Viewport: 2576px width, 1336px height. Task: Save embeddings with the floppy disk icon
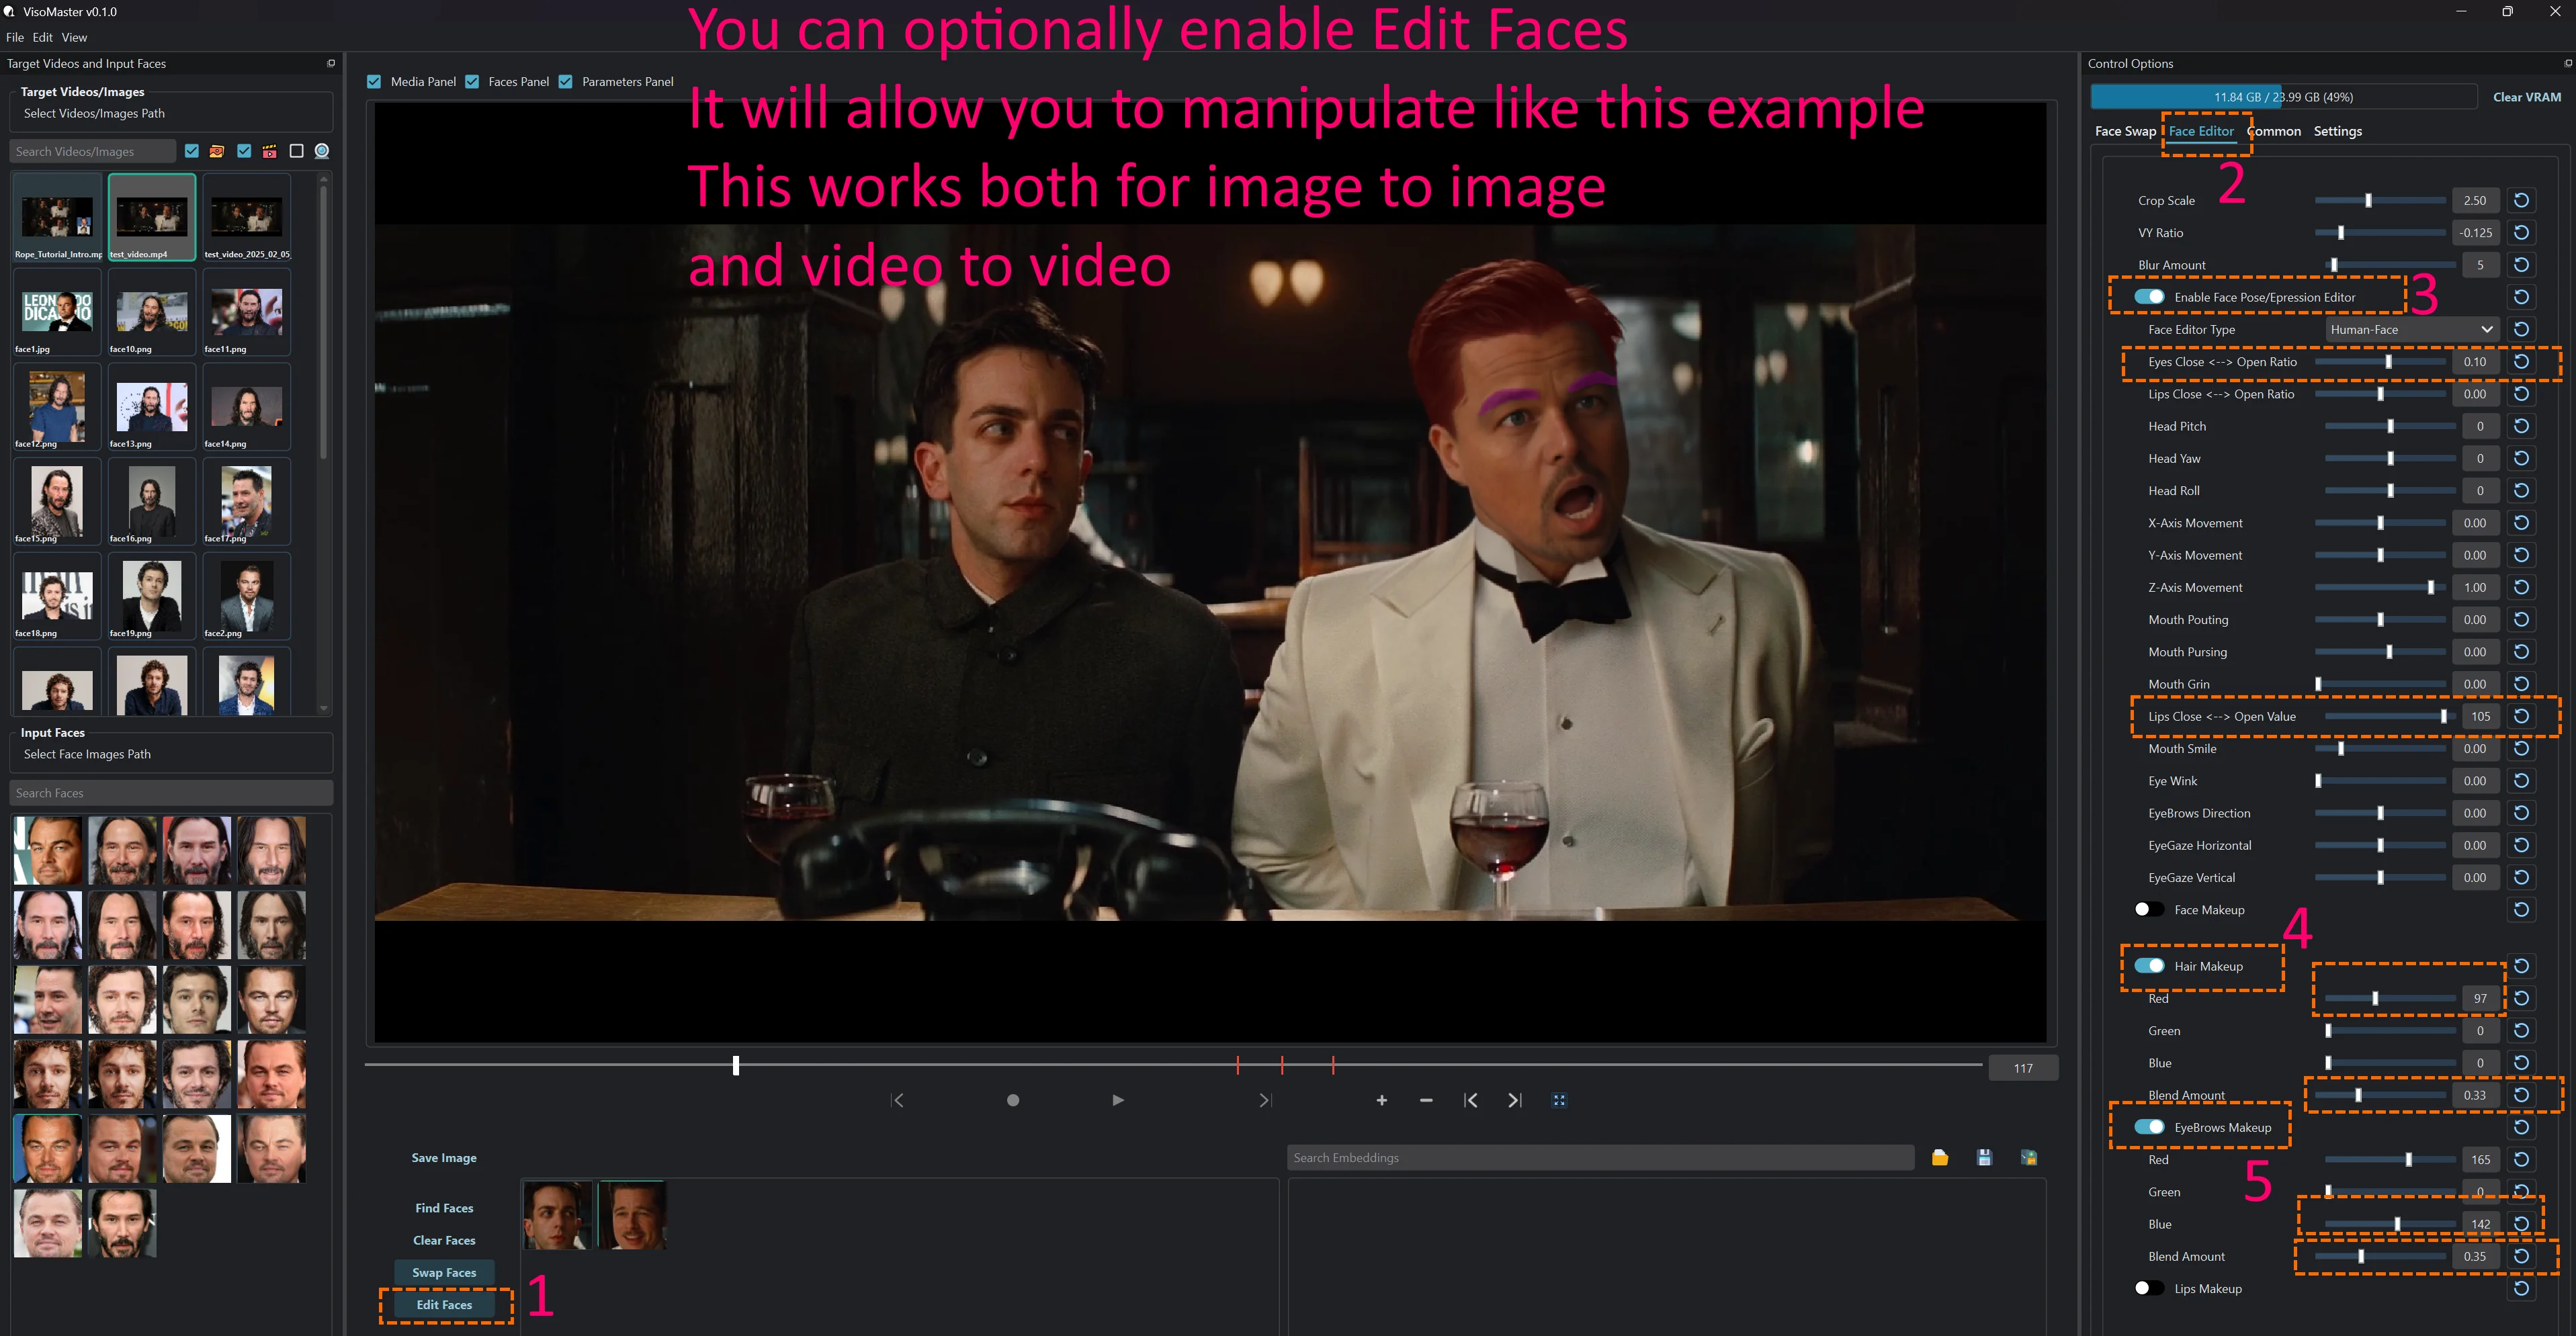(1984, 1157)
